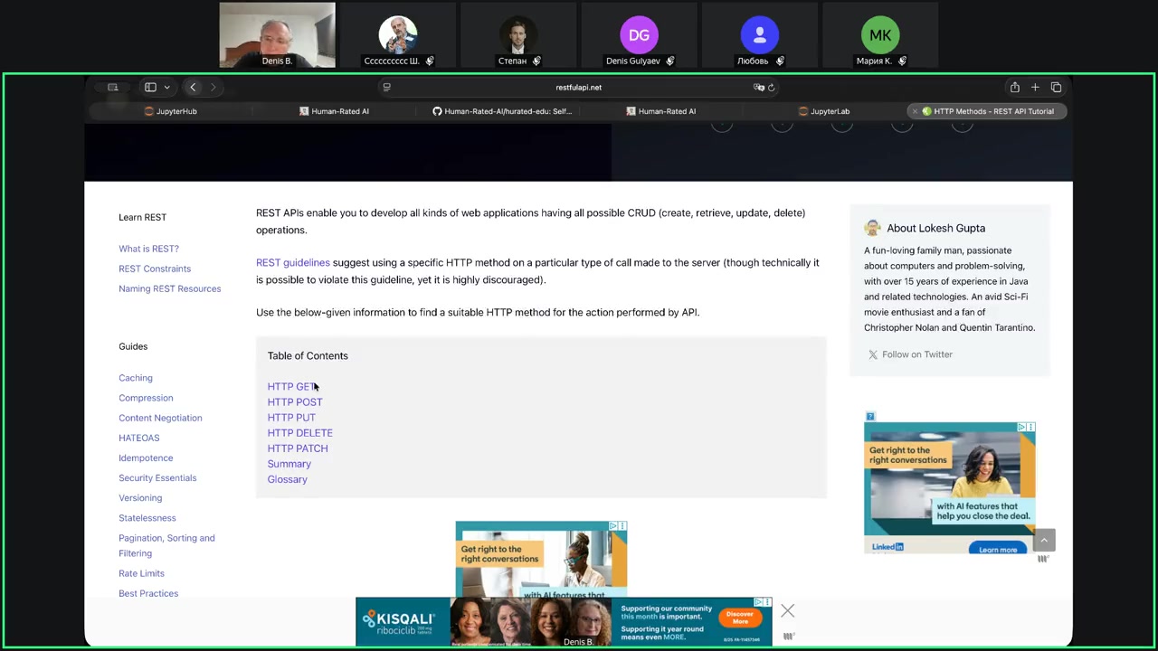
Task: Expand the sidebar dropdown chevron
Action: (x=166, y=88)
